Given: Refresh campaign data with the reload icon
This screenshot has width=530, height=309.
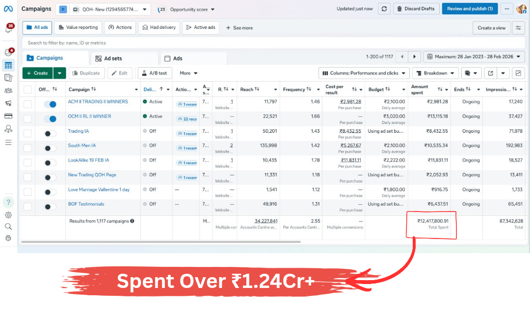Looking at the screenshot, I should click(384, 9).
